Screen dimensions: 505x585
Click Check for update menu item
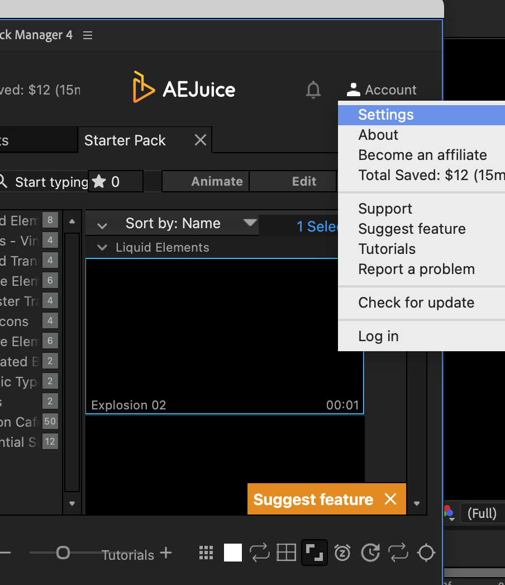pos(422,303)
